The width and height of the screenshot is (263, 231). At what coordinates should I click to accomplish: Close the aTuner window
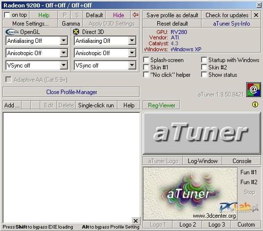tap(259, 5)
